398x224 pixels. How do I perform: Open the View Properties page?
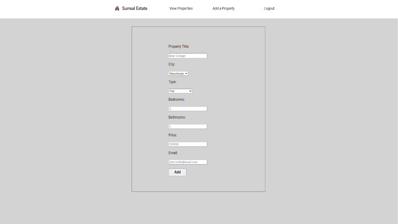point(181,8)
